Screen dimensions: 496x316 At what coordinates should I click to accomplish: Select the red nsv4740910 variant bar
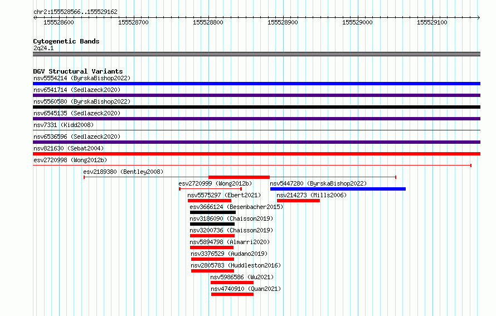click(x=232, y=294)
